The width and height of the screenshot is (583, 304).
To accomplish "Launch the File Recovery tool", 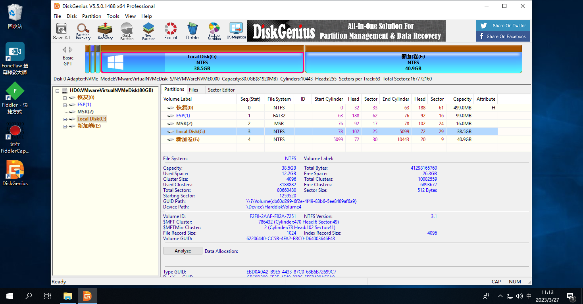I will [105, 31].
